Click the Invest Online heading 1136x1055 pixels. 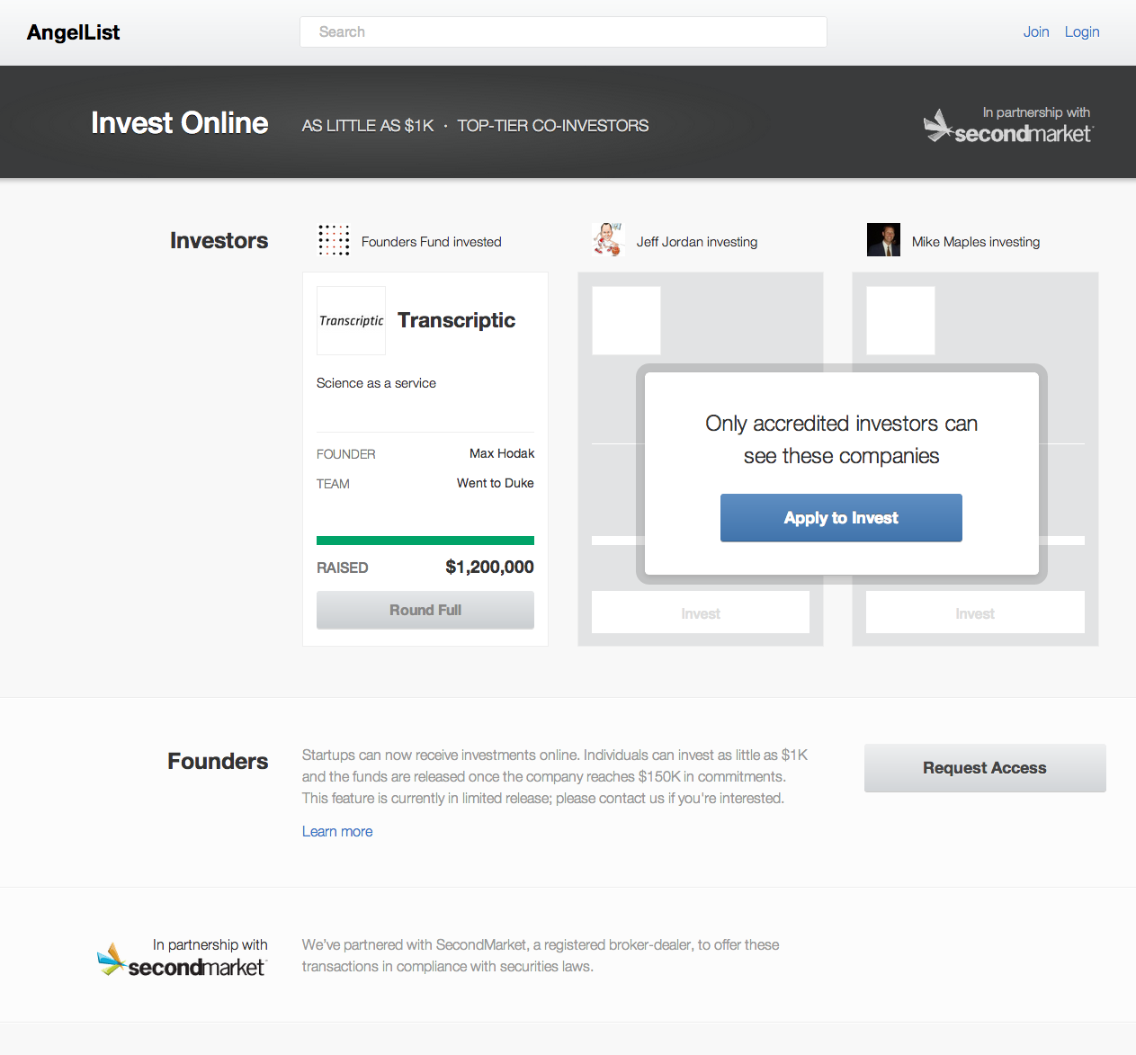click(x=180, y=123)
